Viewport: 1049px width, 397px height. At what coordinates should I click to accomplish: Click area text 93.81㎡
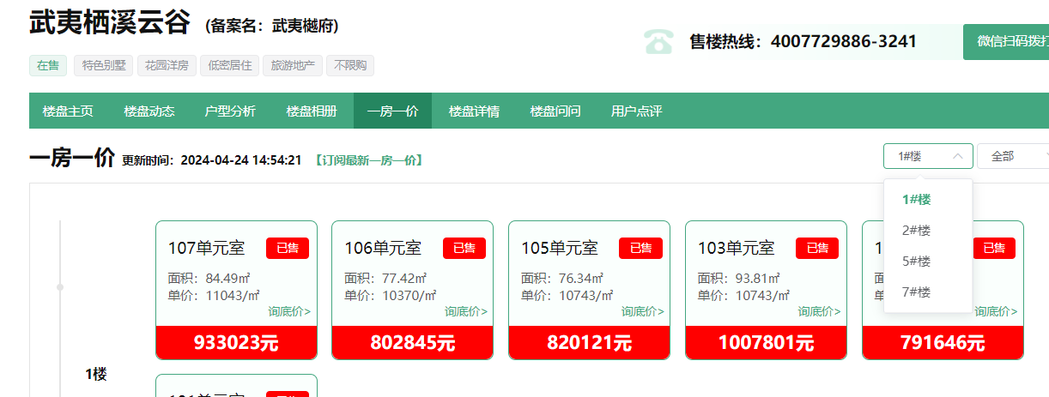(x=758, y=279)
